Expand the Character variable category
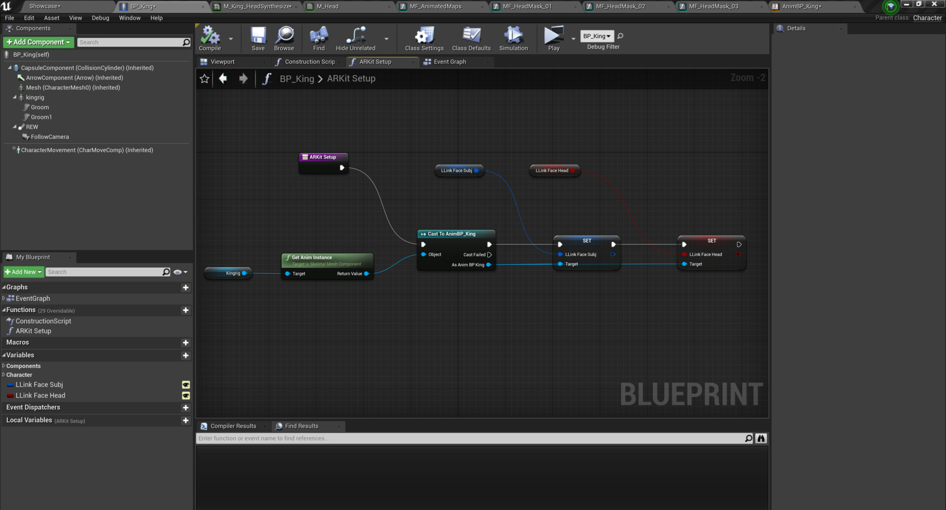The width and height of the screenshot is (946, 510). coord(3,375)
